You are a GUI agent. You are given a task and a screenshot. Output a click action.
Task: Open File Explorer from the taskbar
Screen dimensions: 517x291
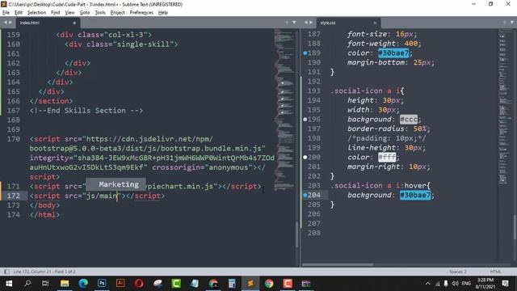65,284
